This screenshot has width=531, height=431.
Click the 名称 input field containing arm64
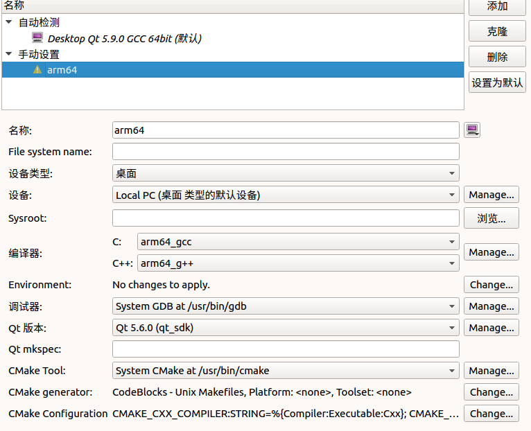[286, 130]
